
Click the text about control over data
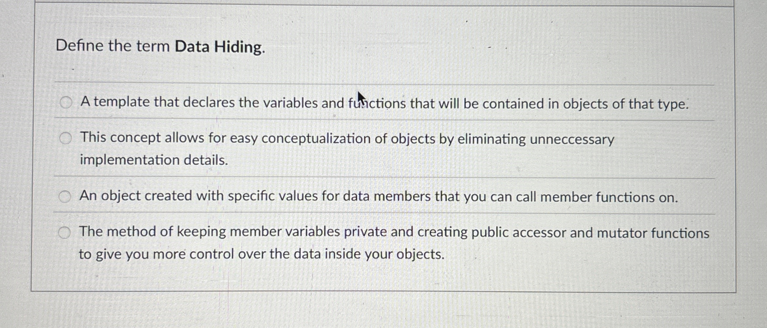click(x=262, y=254)
